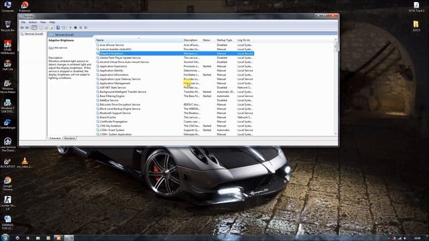Select the Windows 7 USB DVD shortcut

(7, 106)
